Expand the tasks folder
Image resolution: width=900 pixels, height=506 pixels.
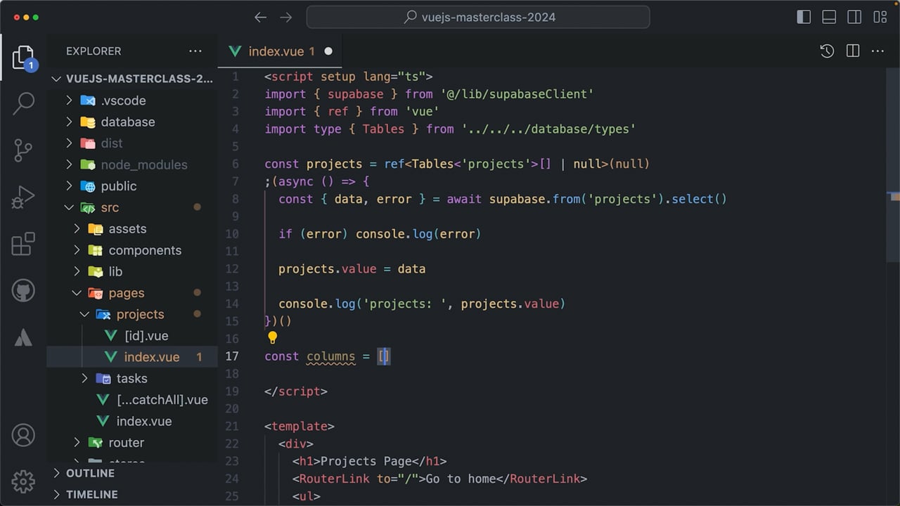(x=132, y=378)
